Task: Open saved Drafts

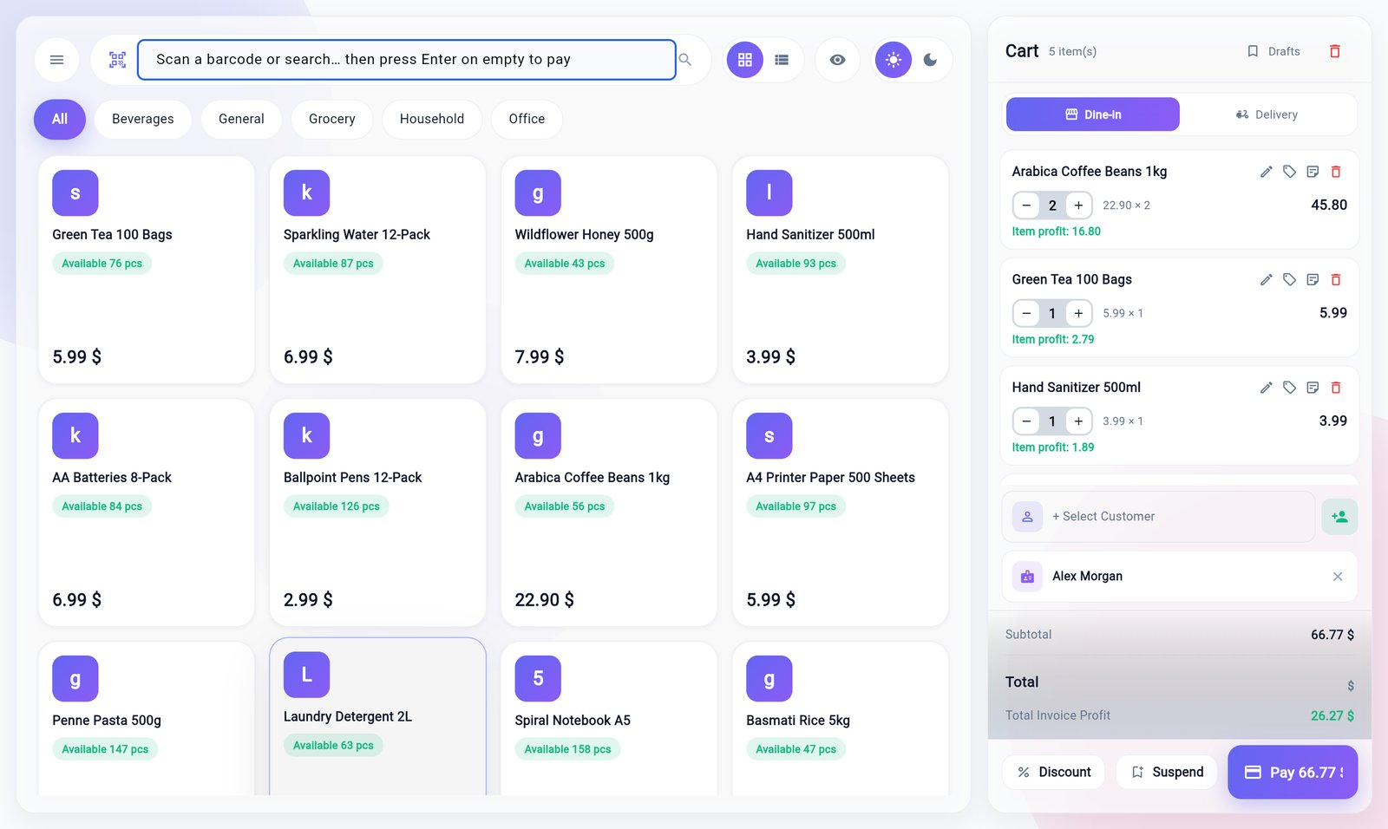Action: tap(1273, 51)
